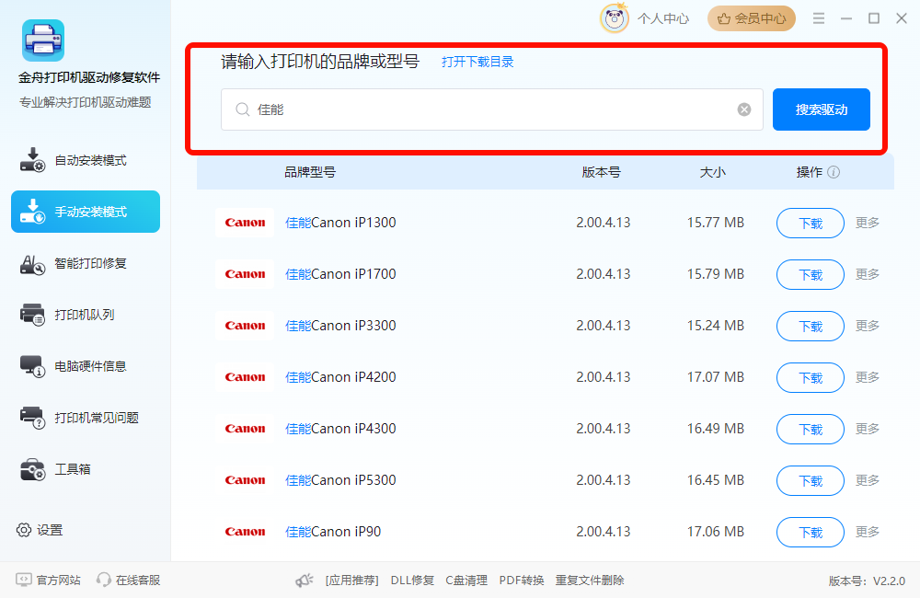Select the 佳能Canon iP1700 model name
This screenshot has height=598, width=920.
[340, 274]
